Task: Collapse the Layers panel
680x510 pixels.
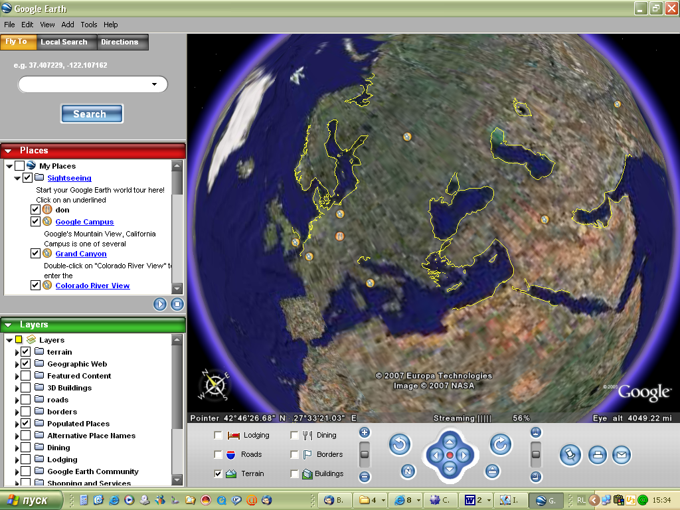Action: pos(8,325)
